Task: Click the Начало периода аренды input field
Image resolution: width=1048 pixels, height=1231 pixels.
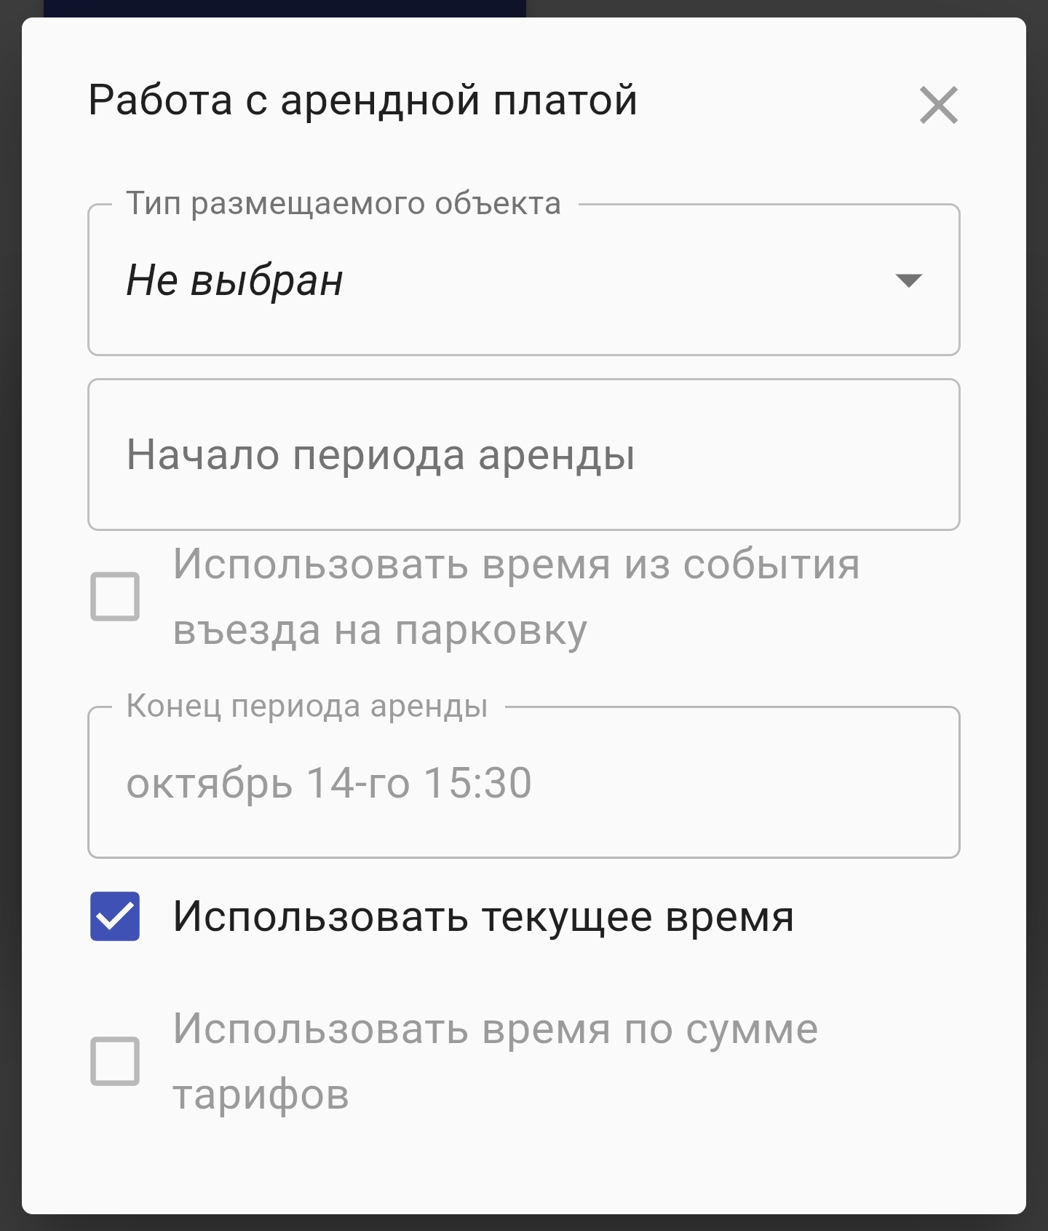Action: [x=523, y=453]
